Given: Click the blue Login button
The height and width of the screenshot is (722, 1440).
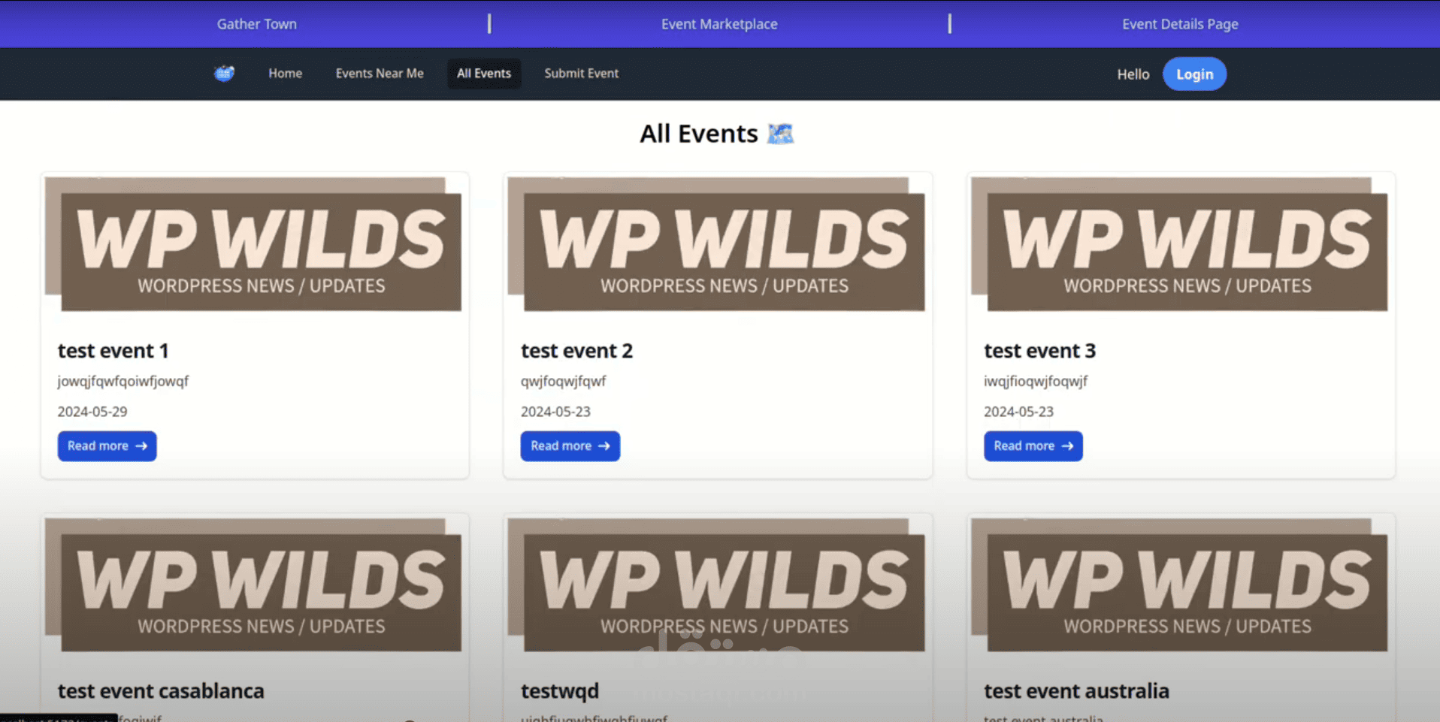Looking at the screenshot, I should pyautogui.click(x=1194, y=74).
